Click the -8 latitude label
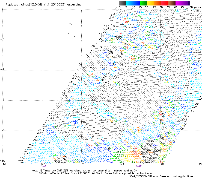This screenshot has width=202, height=178. (2, 130)
